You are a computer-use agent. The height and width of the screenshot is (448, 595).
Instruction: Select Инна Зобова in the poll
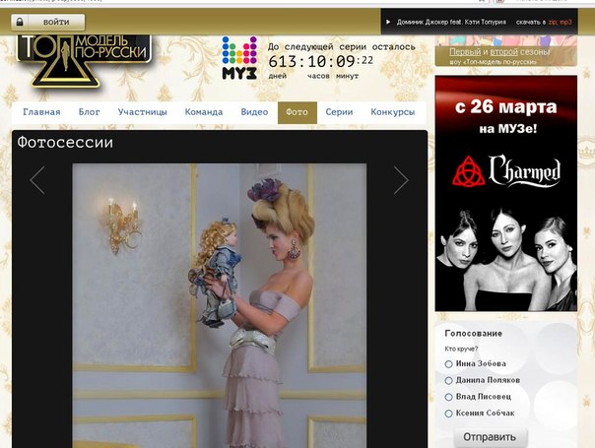[x=448, y=364]
